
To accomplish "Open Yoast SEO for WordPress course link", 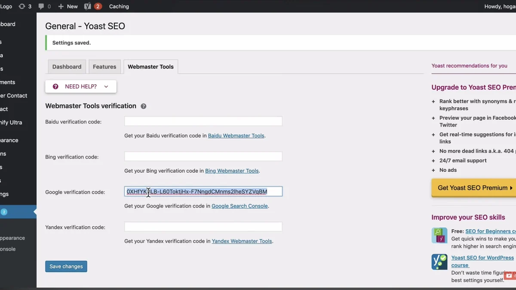I will pyautogui.click(x=482, y=261).
